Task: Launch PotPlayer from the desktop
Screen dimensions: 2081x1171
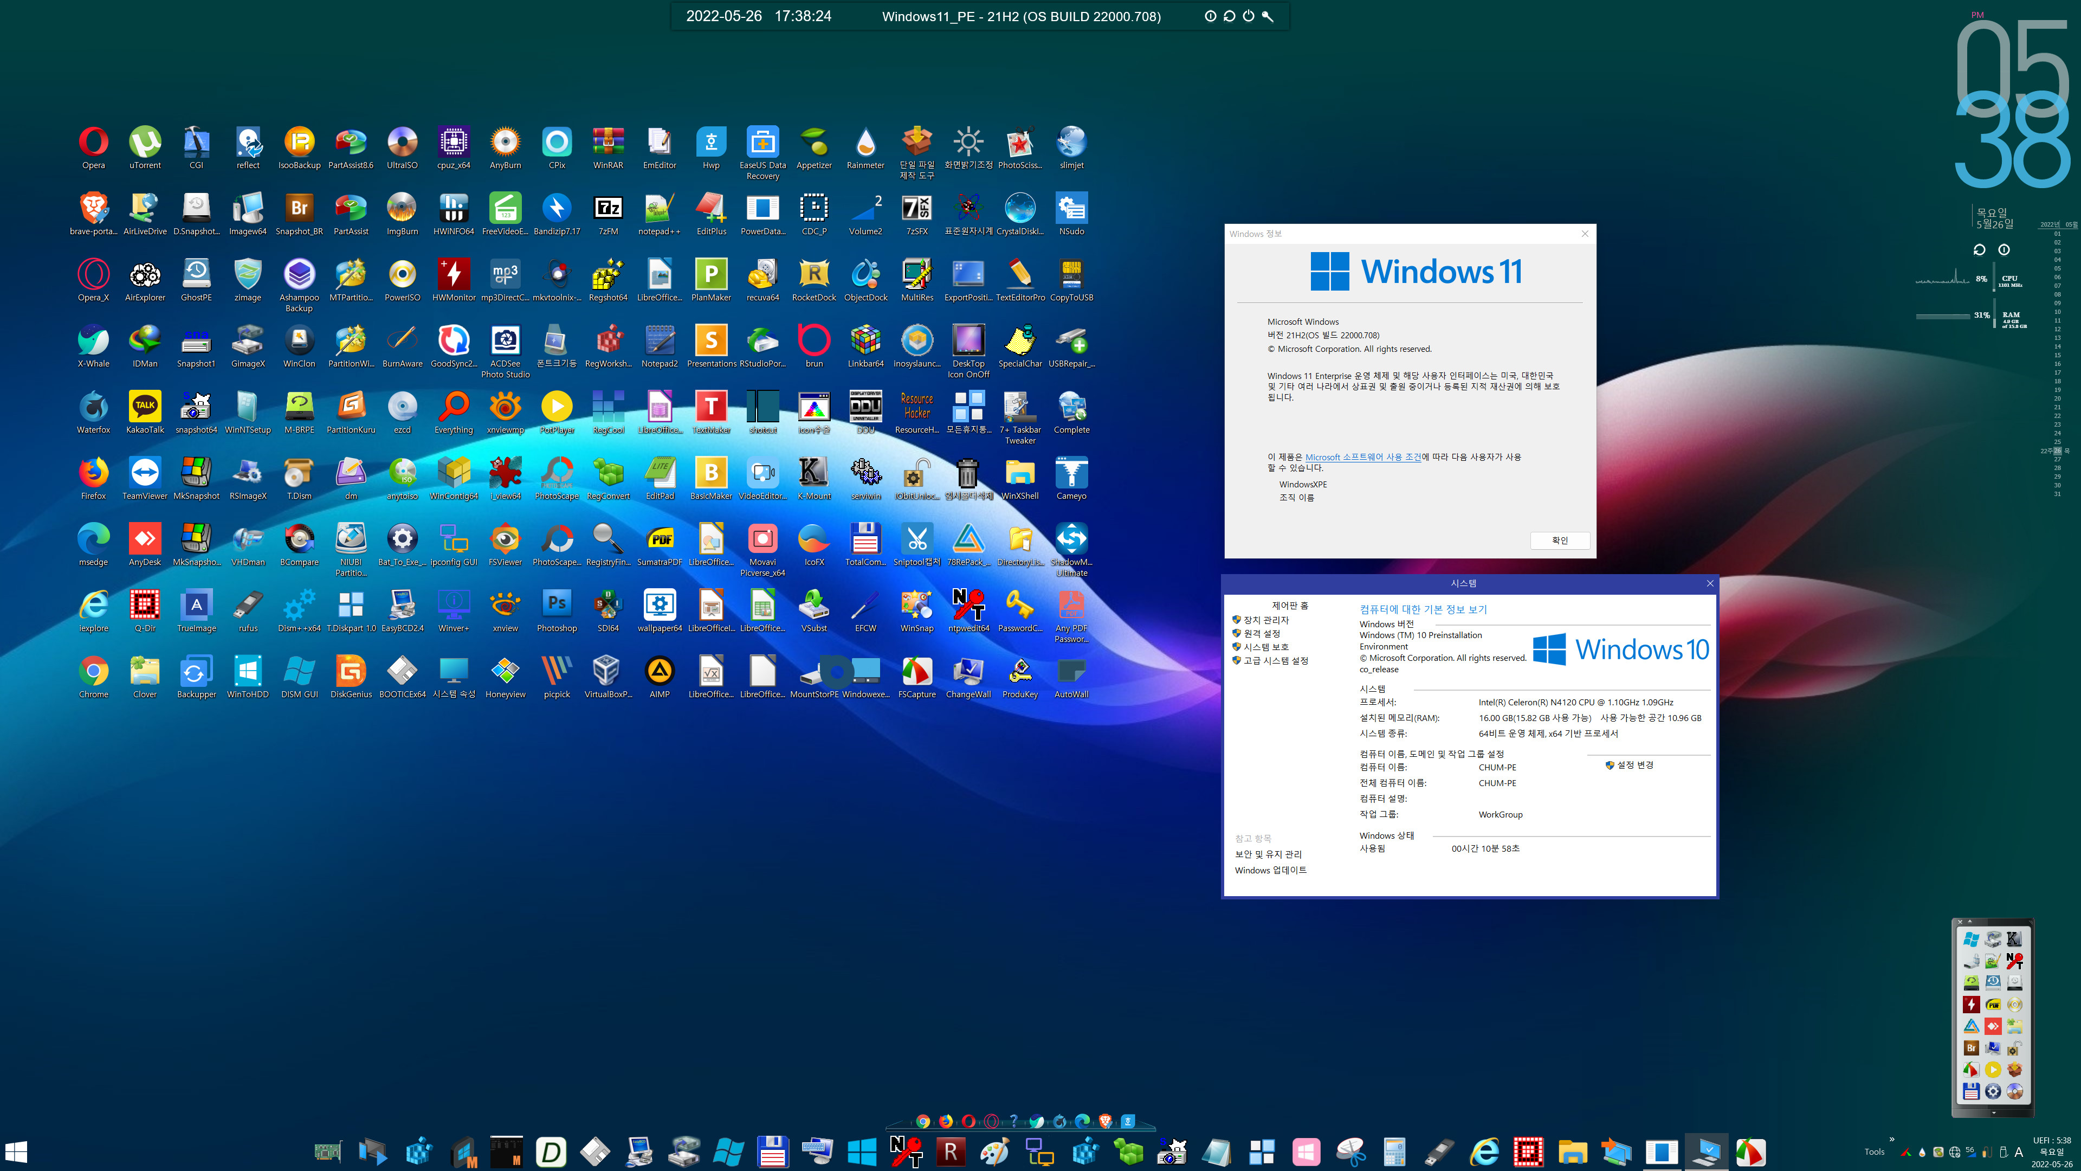Action: click(557, 412)
